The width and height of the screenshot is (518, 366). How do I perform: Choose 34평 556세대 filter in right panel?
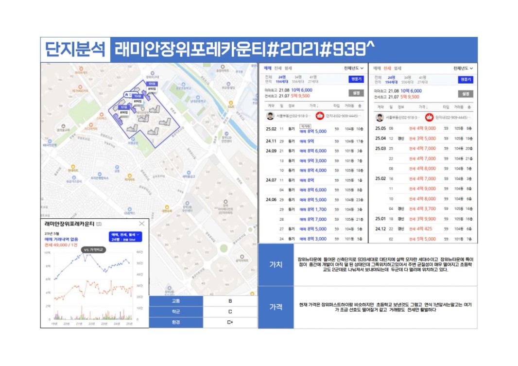407,80
